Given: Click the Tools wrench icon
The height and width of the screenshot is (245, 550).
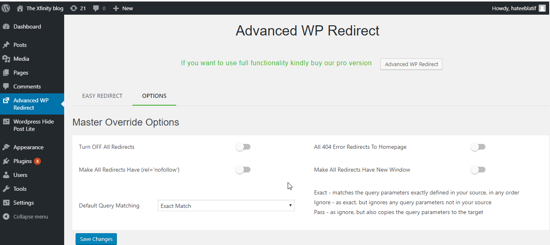Looking at the screenshot, I should coord(6,189).
